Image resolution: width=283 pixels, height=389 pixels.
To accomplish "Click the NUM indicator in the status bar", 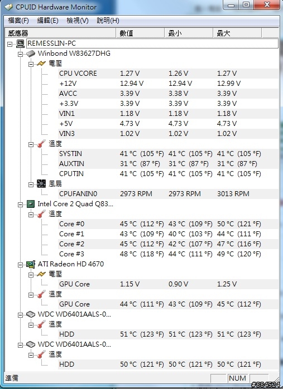I will tap(237, 378).
